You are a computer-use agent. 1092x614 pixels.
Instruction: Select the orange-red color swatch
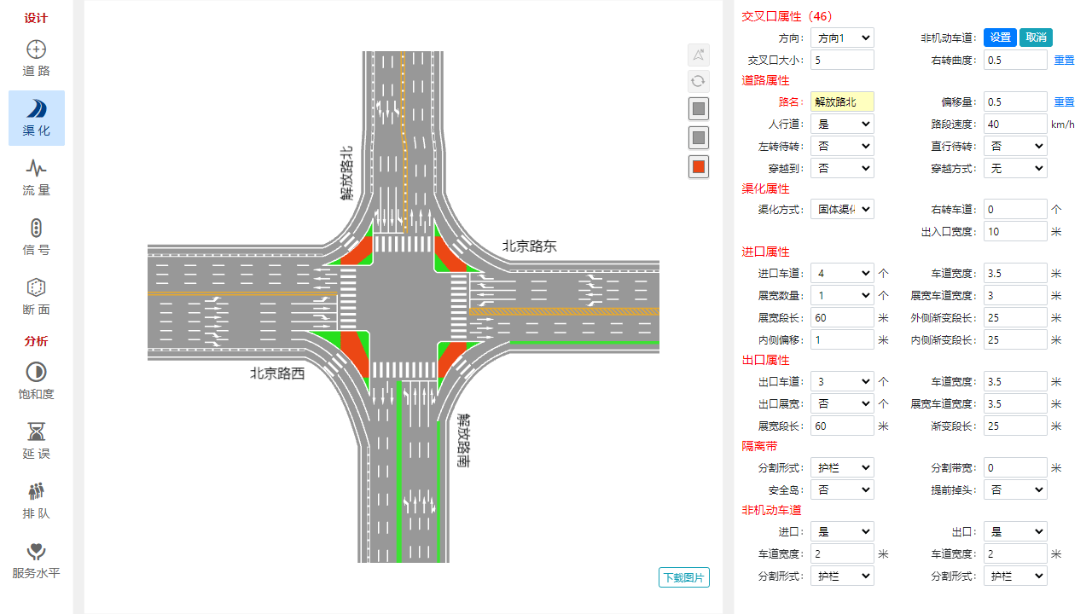(699, 166)
